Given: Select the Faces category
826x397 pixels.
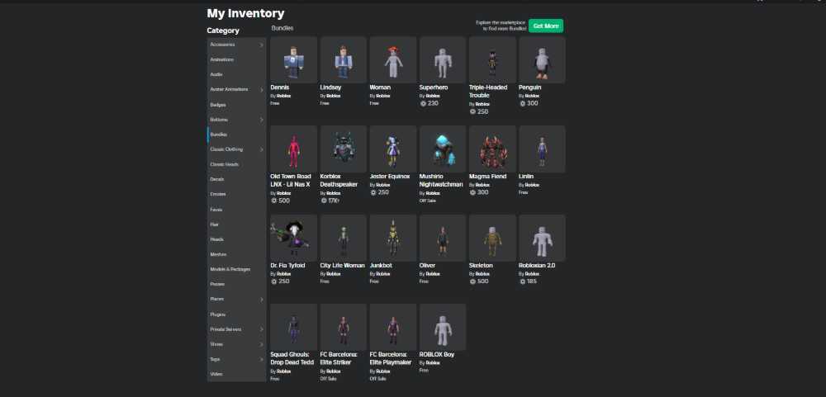Looking at the screenshot, I should point(236,209).
